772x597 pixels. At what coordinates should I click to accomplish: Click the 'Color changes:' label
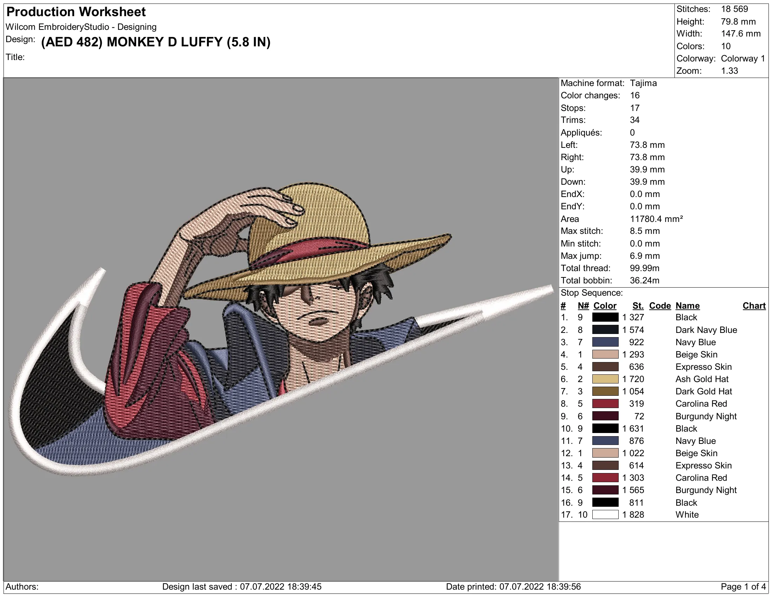click(x=590, y=96)
